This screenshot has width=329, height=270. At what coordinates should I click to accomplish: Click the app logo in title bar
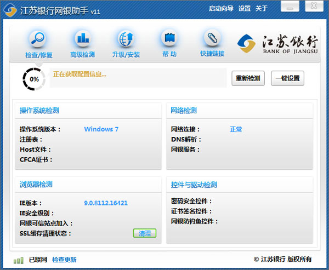pos(10,10)
